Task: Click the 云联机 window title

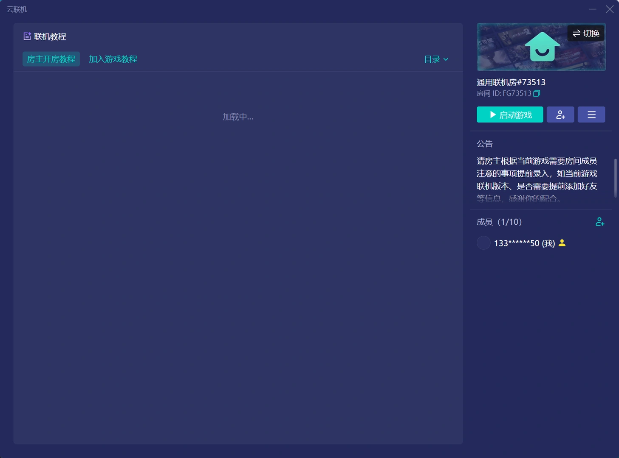Action: click(x=17, y=9)
